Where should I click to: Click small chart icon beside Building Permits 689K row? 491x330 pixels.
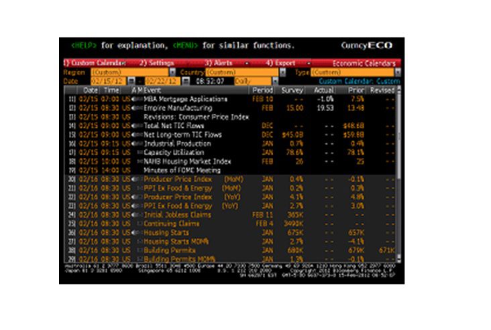point(140,250)
